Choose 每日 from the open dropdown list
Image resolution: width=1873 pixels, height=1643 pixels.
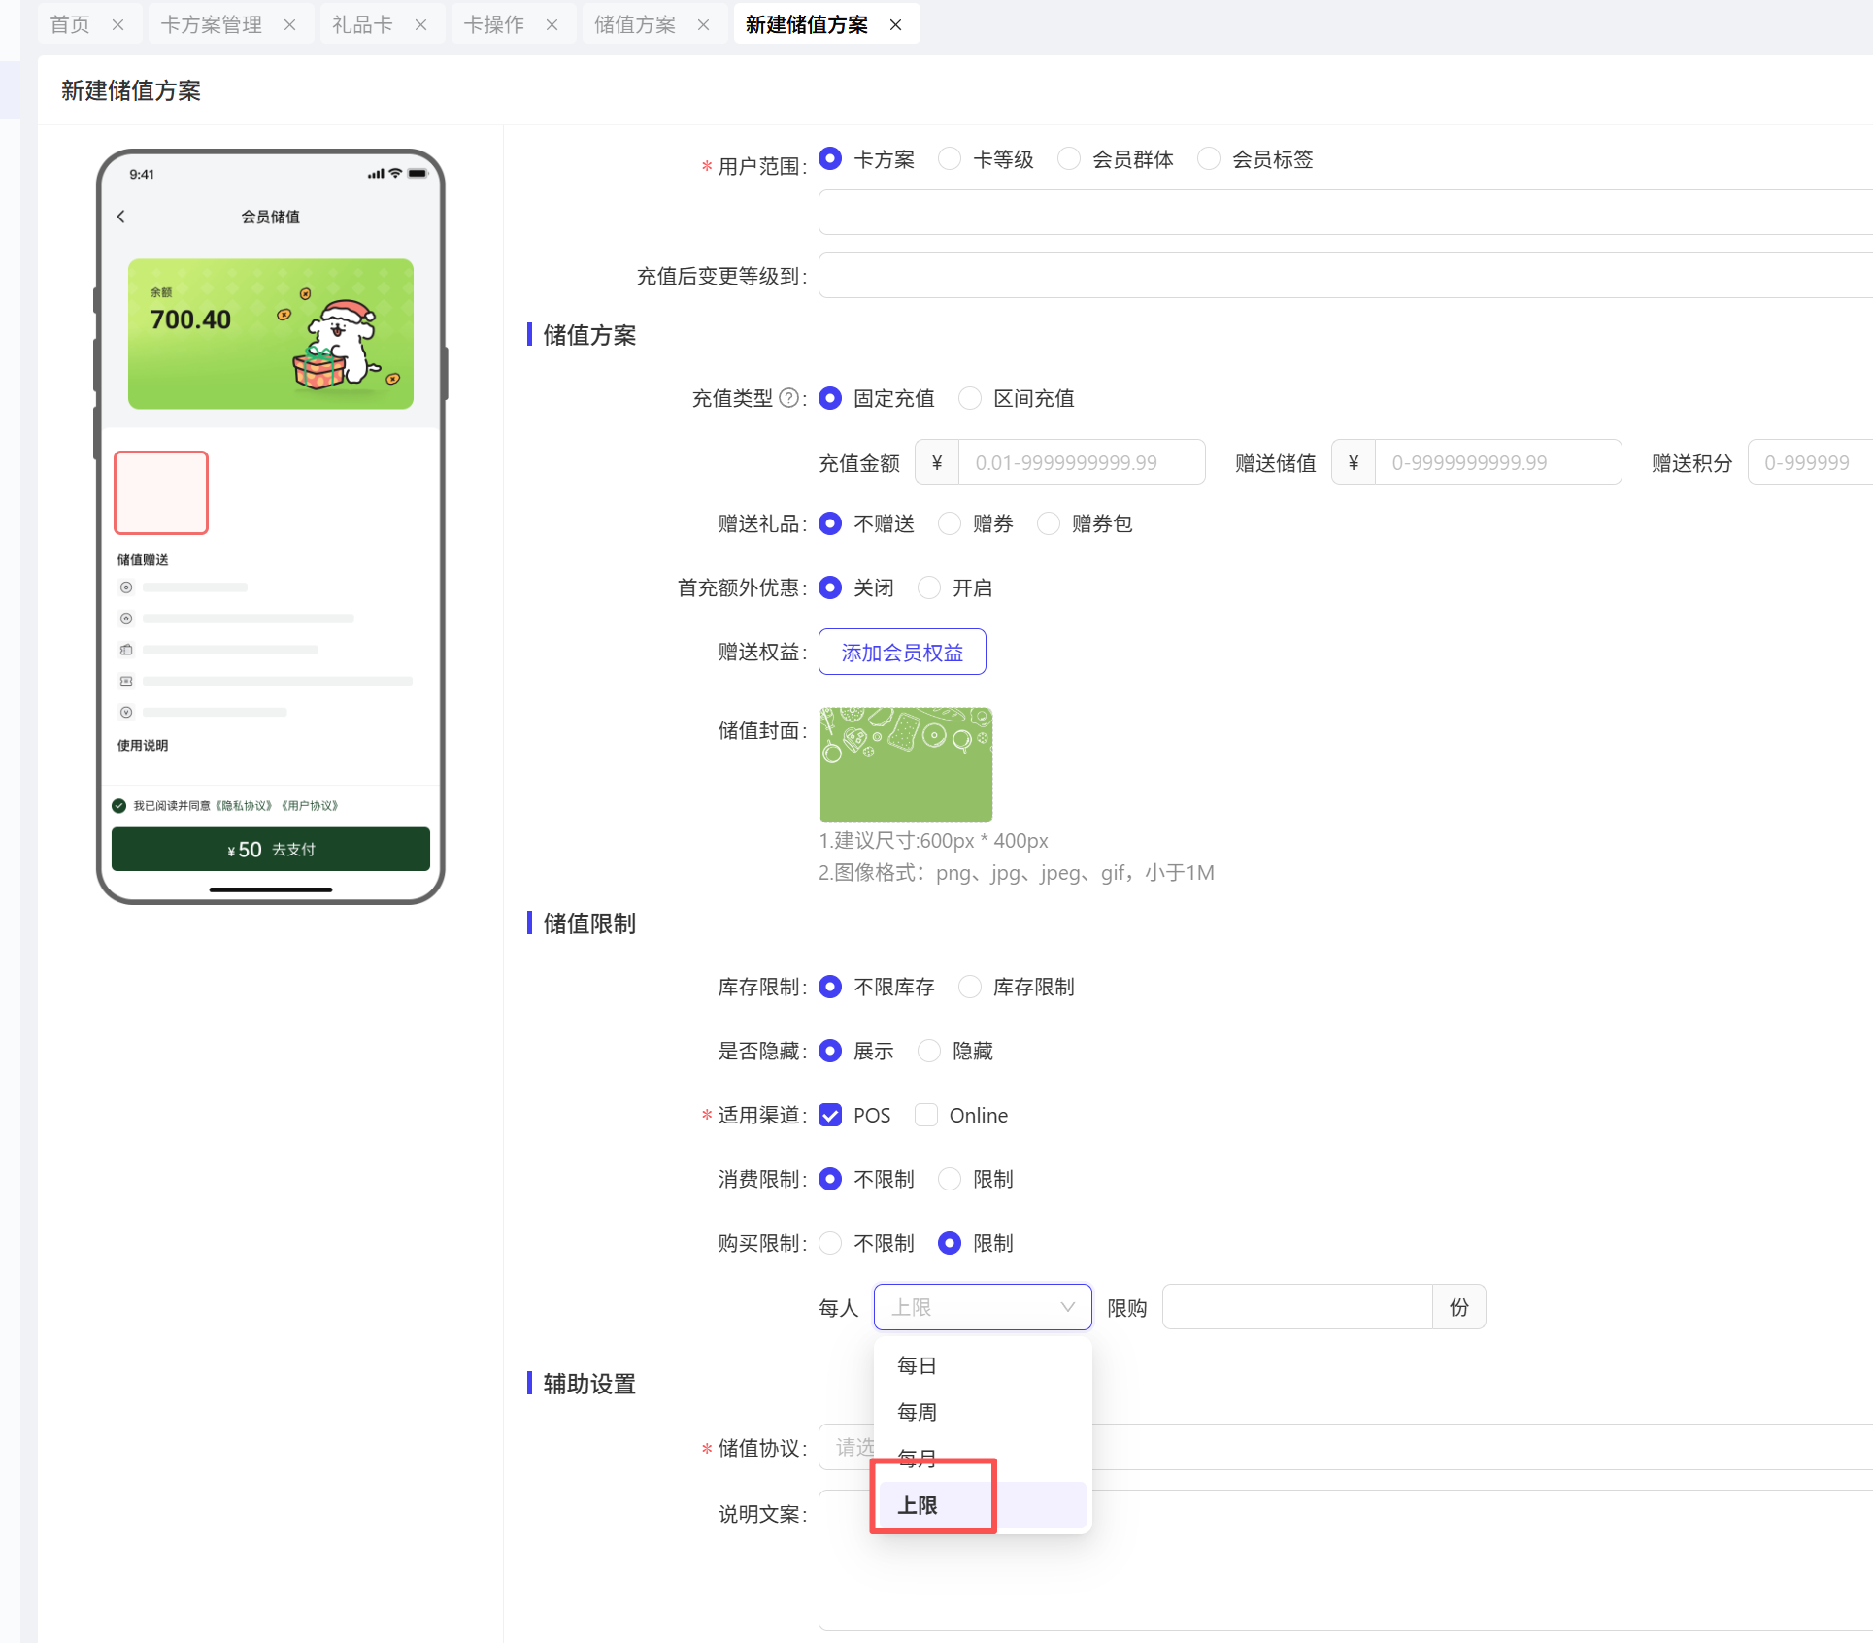click(x=917, y=1365)
